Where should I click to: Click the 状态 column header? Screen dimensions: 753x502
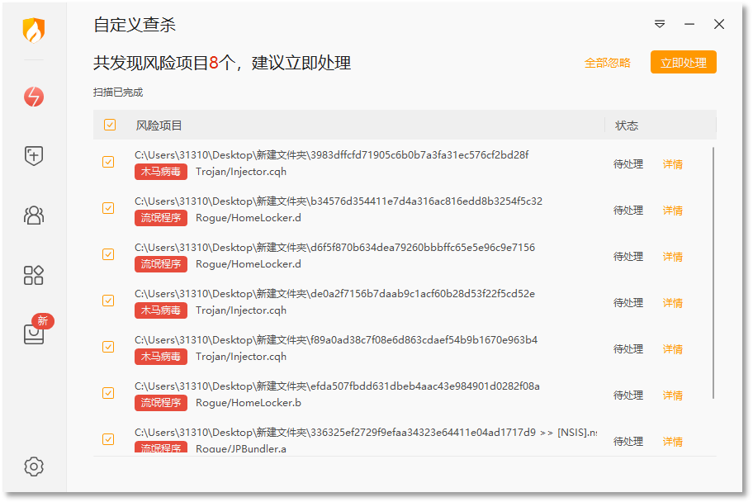[x=626, y=125]
